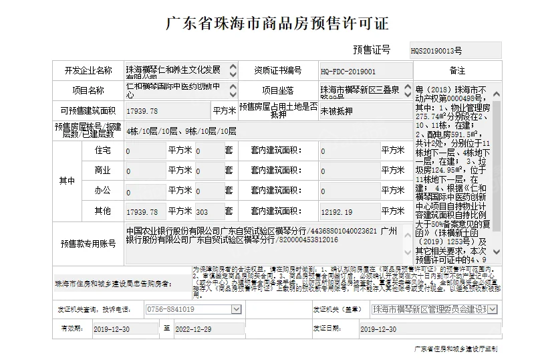Screen dimensions: 540x360
Task: Click the issue date field 2019-12-30
Action: click(x=430, y=329)
